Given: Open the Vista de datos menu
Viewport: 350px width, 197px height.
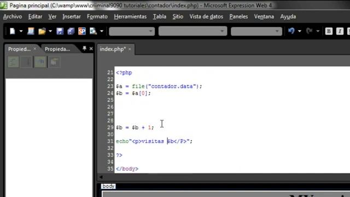Looking at the screenshot, I should (206, 16).
